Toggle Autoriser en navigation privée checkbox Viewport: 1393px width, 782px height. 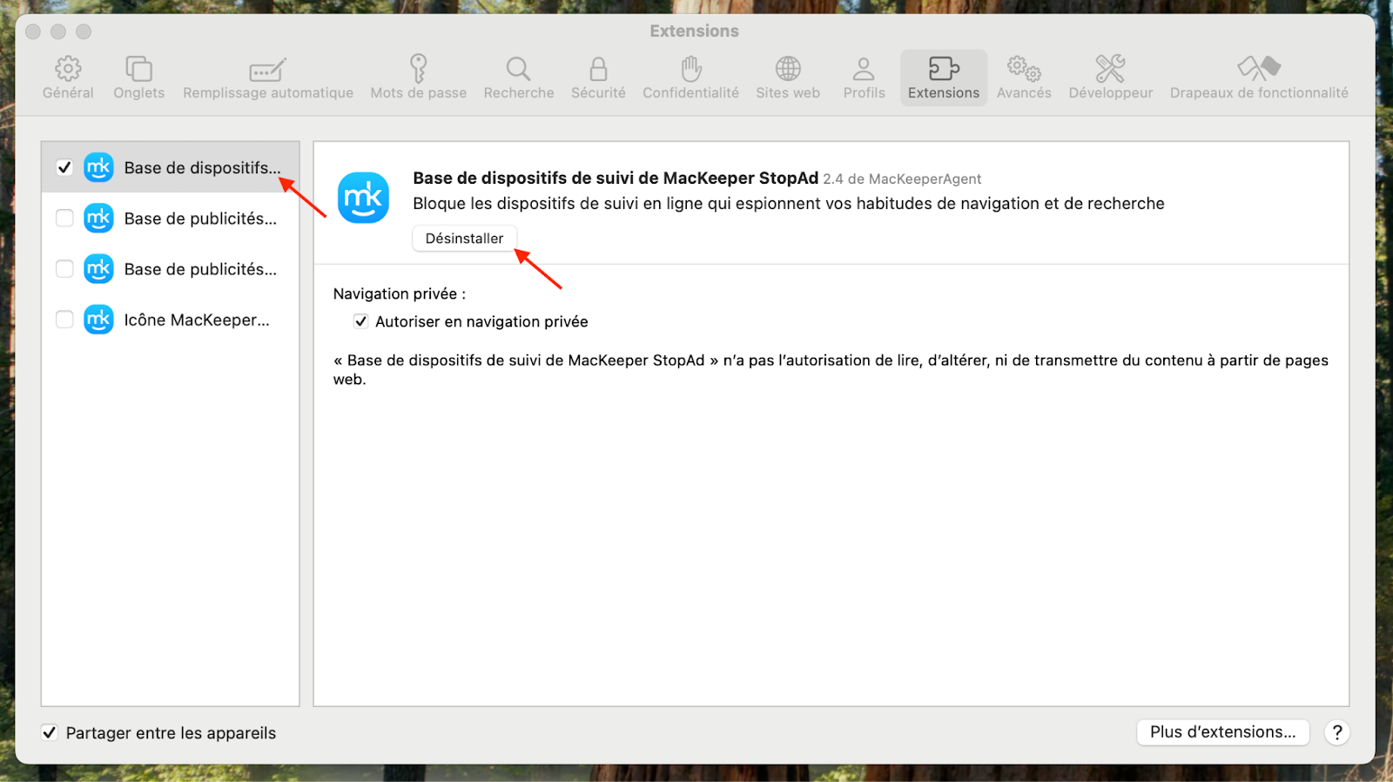pyautogui.click(x=360, y=321)
